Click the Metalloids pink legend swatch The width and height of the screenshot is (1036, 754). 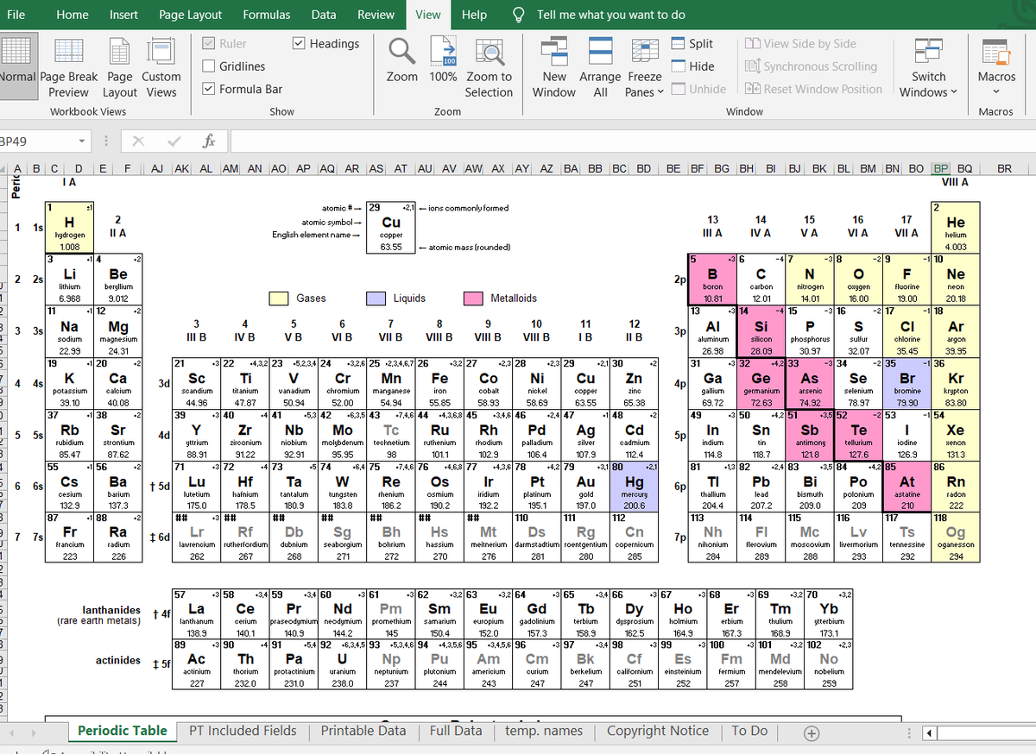(x=473, y=298)
